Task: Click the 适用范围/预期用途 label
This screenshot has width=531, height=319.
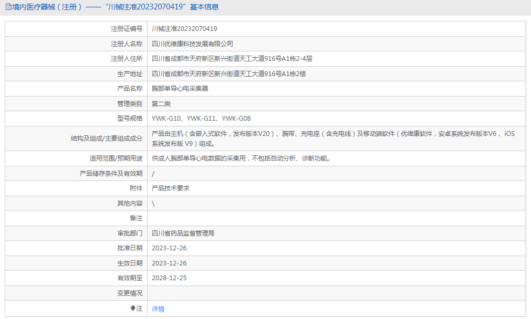Action: [x=116, y=158]
